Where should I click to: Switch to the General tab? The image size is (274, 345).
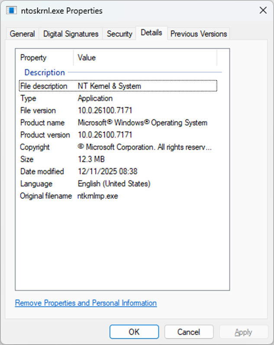click(x=22, y=33)
